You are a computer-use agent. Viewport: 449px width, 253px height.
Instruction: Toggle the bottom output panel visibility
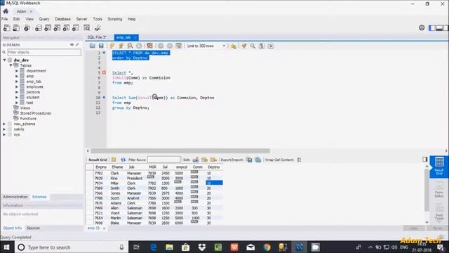tap(439, 28)
